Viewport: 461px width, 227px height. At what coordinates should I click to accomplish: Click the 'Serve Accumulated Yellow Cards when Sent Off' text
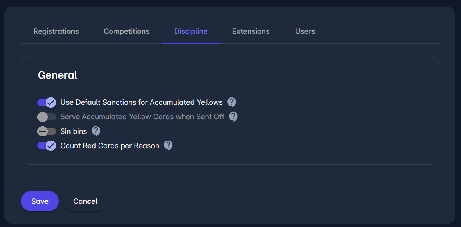(x=142, y=117)
